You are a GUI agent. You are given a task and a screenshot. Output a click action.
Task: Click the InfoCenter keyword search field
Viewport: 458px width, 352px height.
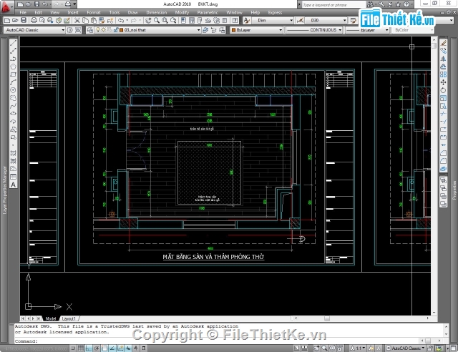point(333,5)
